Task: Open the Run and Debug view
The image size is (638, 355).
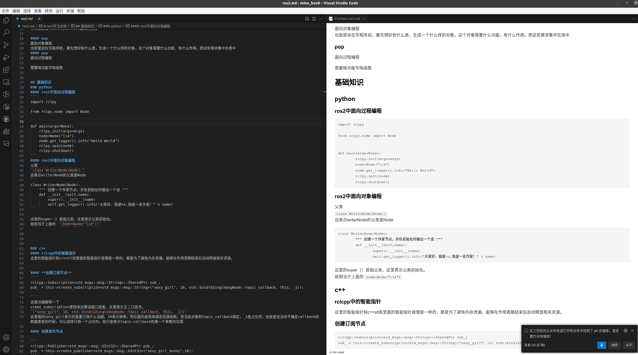Action: pos(6,57)
